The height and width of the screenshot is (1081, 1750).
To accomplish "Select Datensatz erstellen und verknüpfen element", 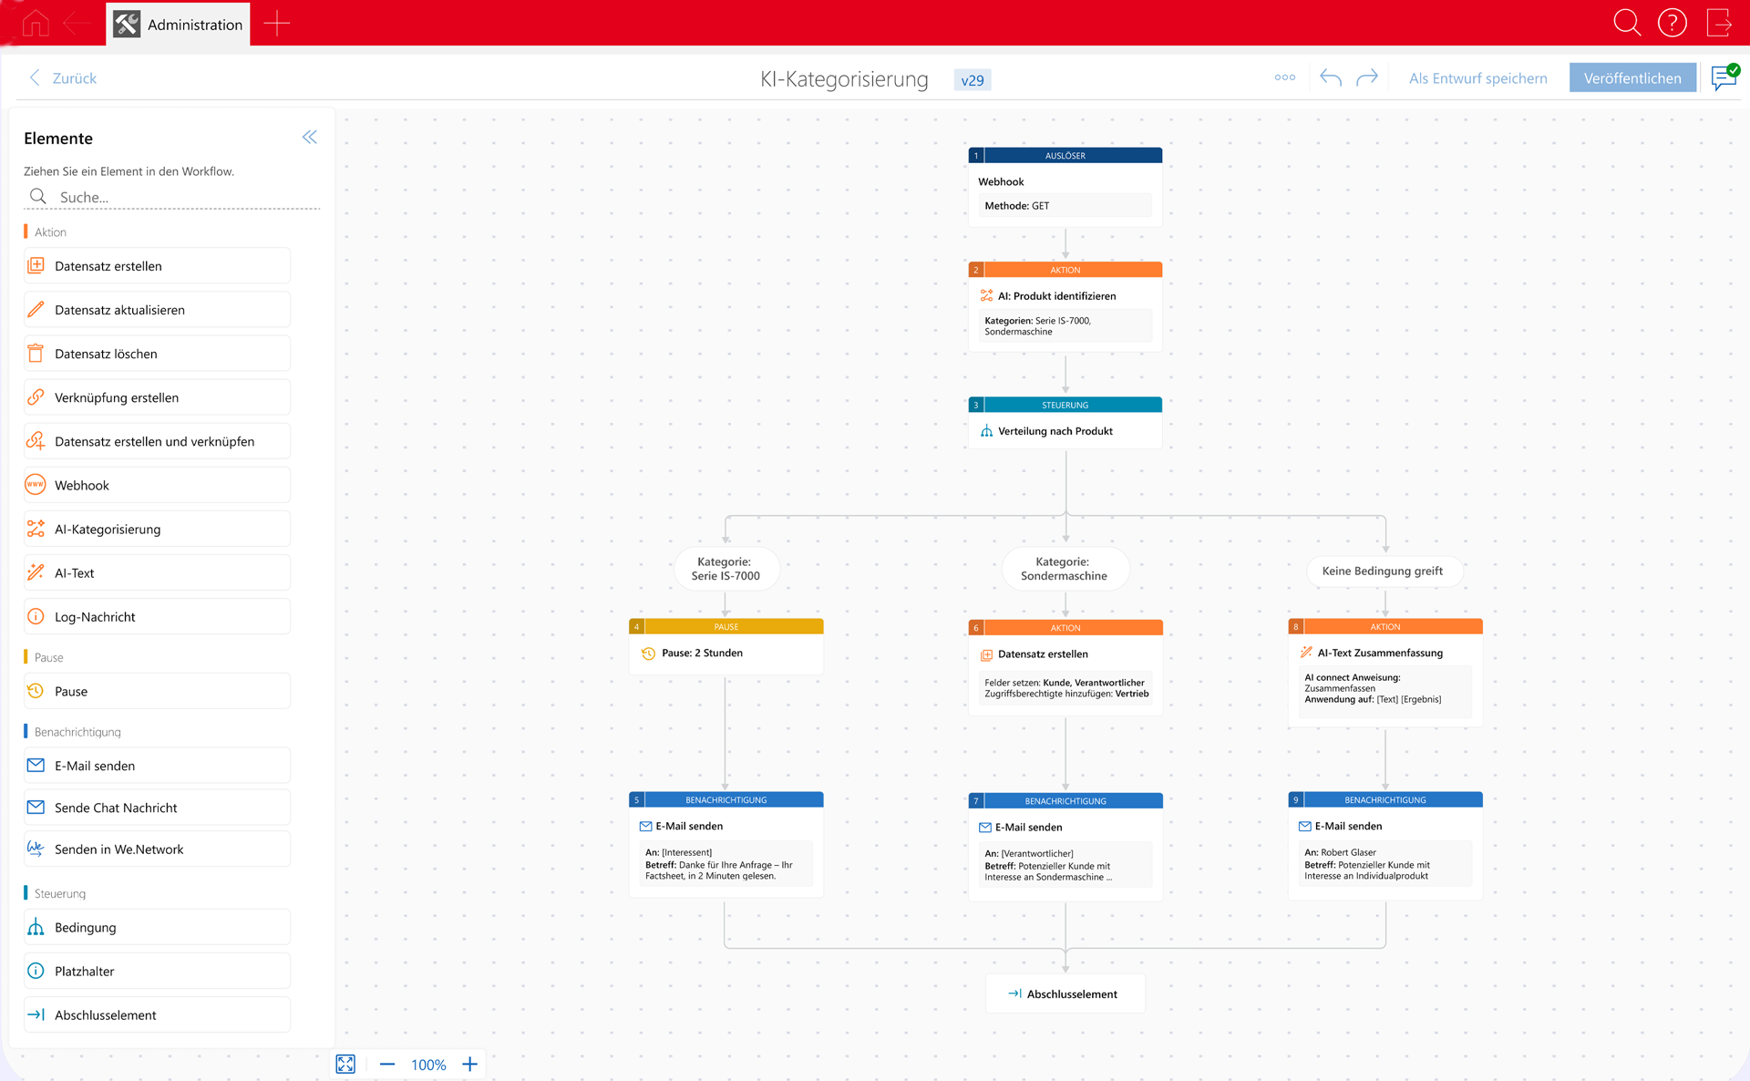I will pyautogui.click(x=157, y=441).
